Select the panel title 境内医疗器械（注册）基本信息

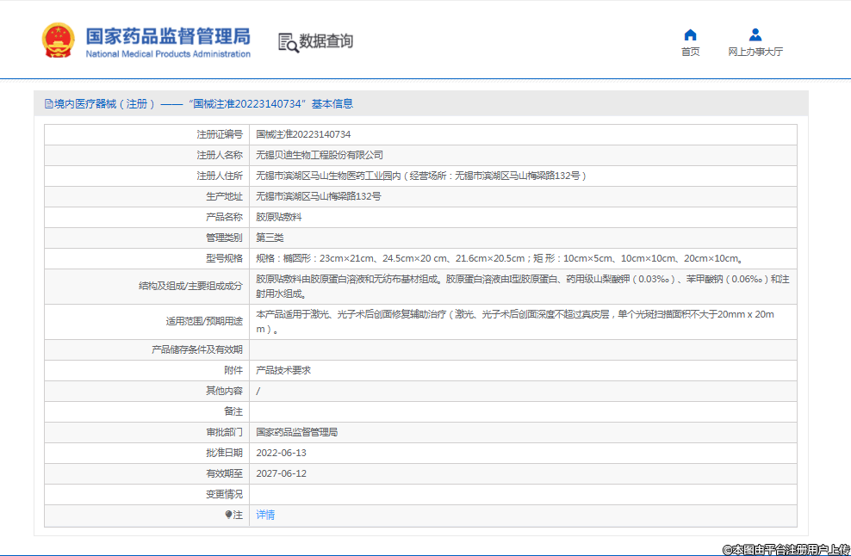pyautogui.click(x=203, y=104)
